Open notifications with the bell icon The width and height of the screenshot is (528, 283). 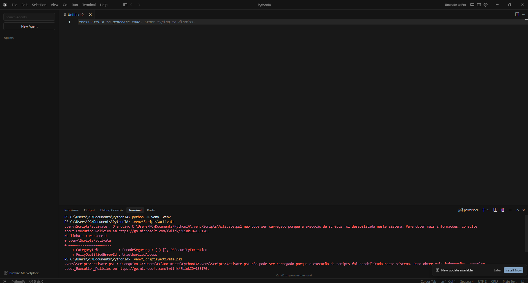523,281
